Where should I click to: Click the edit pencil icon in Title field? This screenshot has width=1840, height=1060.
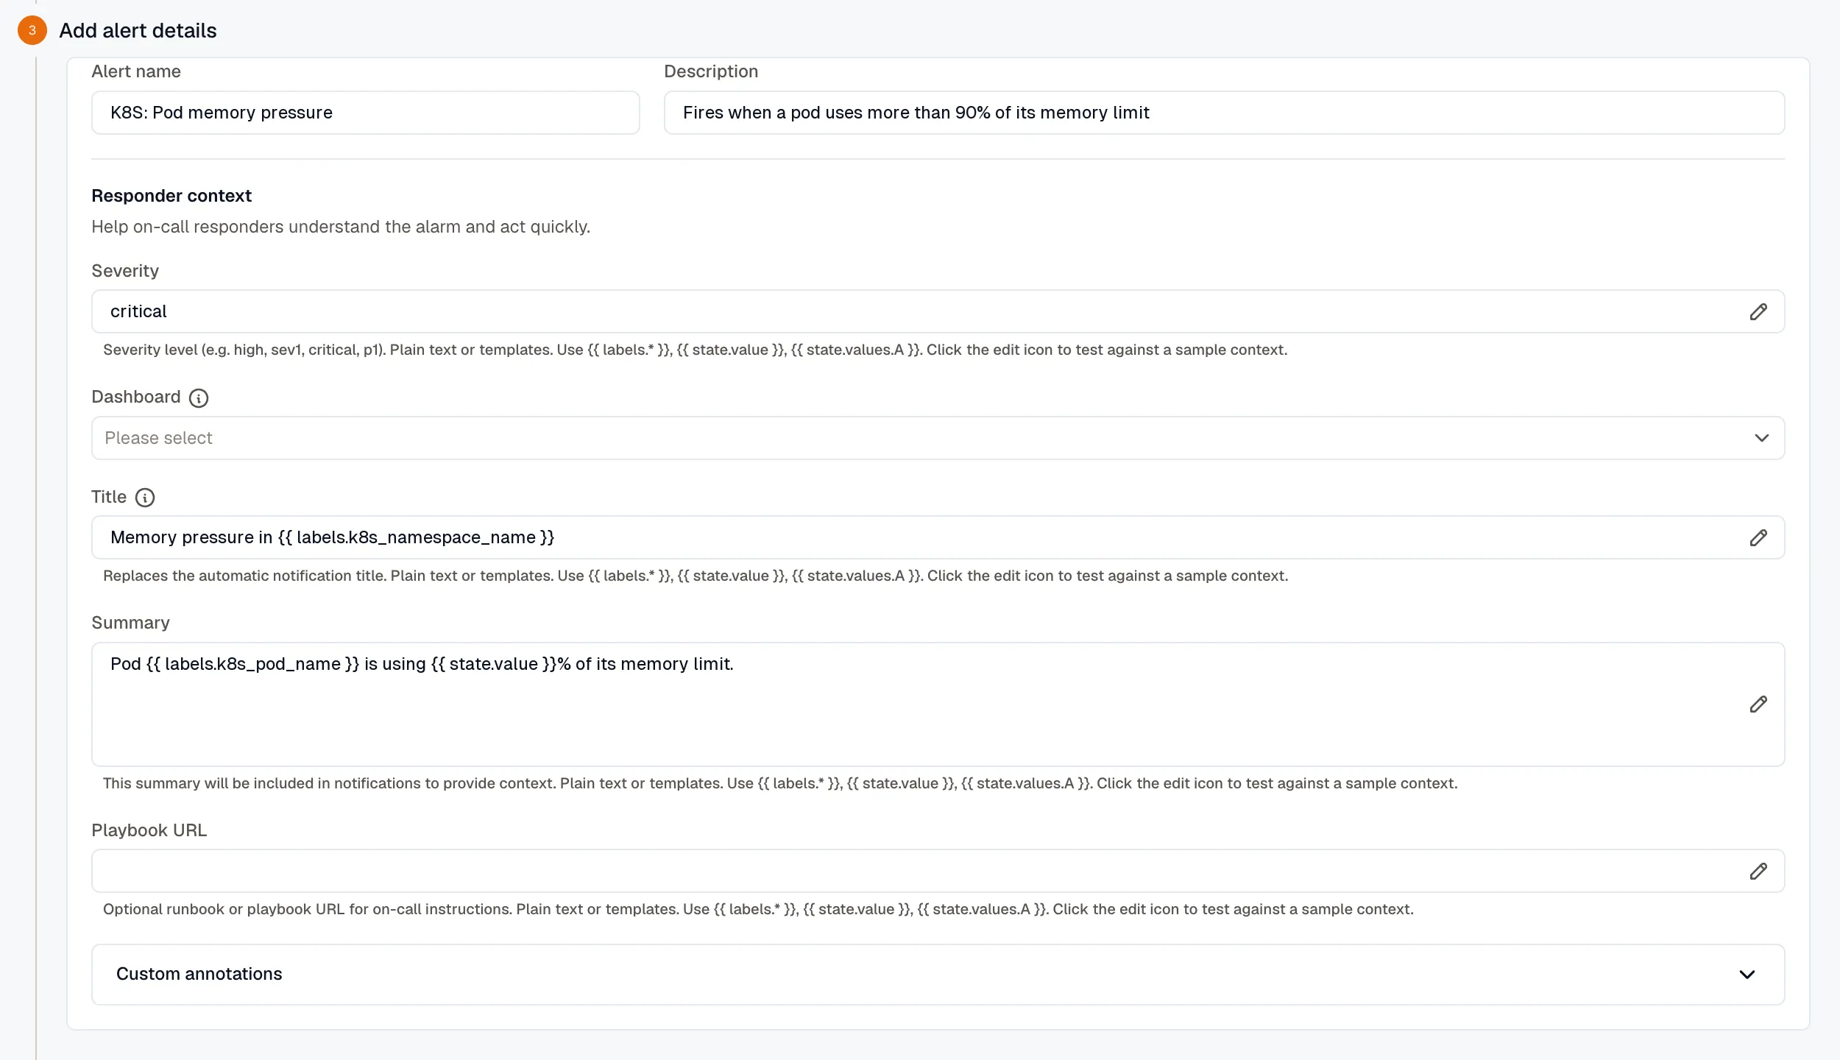tap(1758, 538)
